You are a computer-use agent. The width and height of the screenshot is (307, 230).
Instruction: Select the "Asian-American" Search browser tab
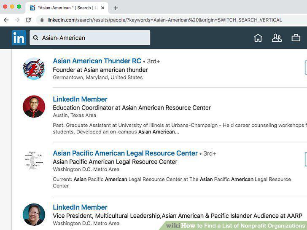[67, 8]
